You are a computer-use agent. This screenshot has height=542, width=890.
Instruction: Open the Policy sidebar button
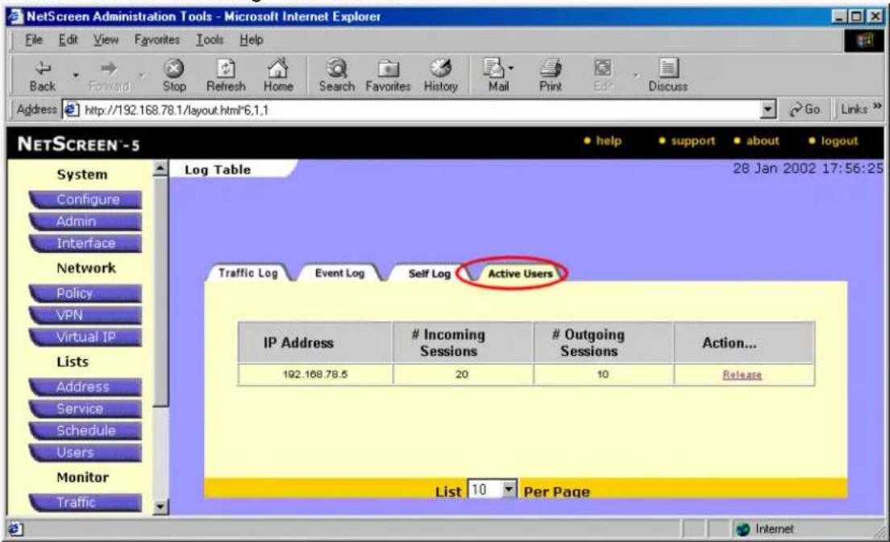click(x=85, y=293)
